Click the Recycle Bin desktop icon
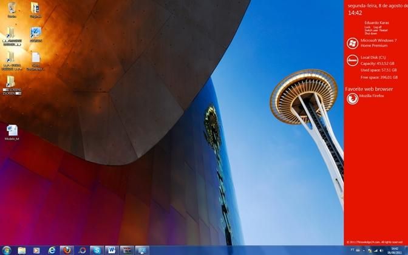 tap(11, 9)
